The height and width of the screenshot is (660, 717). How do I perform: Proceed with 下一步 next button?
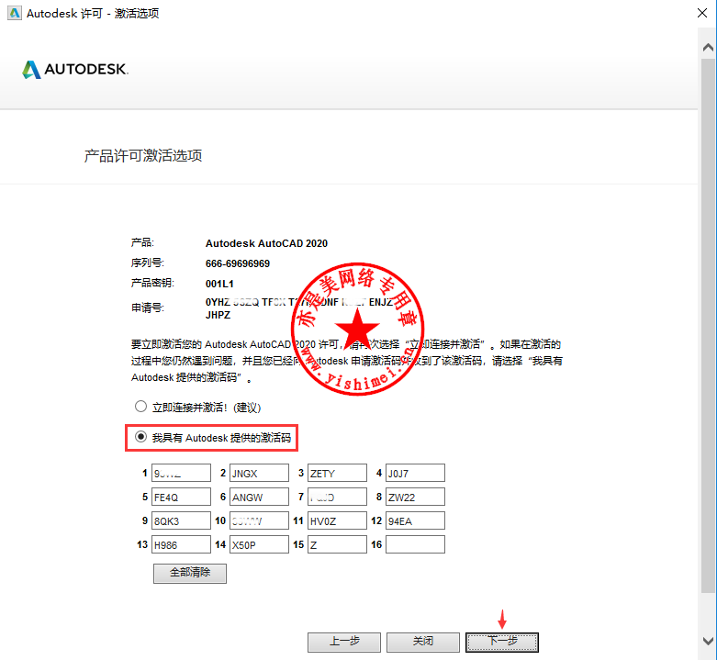[502, 642]
